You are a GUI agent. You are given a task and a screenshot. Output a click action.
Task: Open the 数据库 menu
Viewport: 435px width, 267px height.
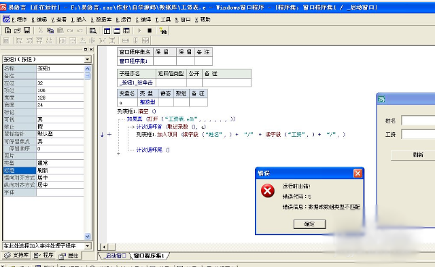[101, 20]
